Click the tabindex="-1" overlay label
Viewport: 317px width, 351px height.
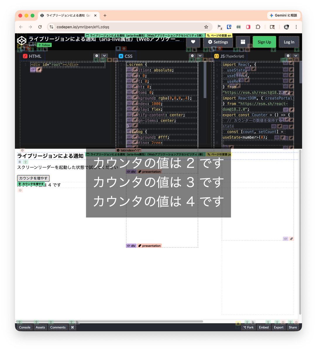click(x=129, y=150)
